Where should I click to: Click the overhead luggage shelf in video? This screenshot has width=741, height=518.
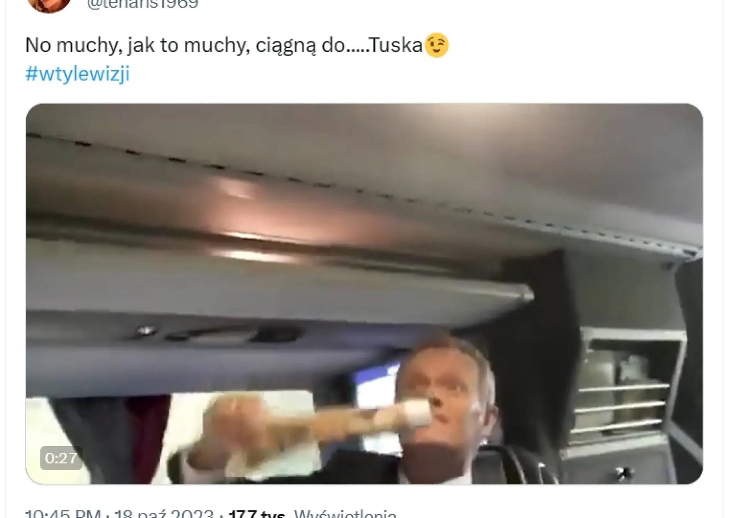[x=270, y=270]
